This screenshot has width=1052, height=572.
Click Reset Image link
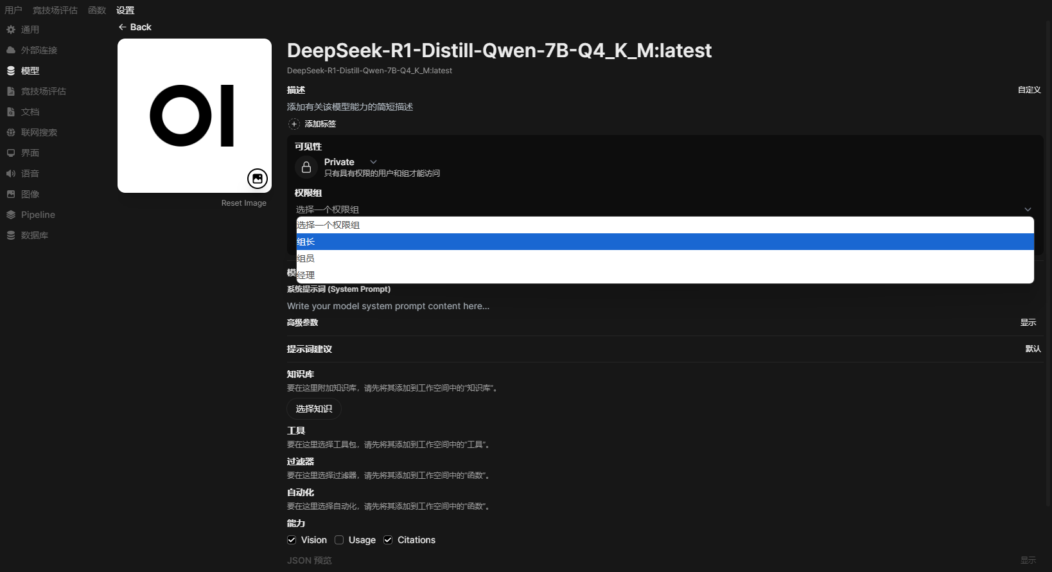pos(244,203)
